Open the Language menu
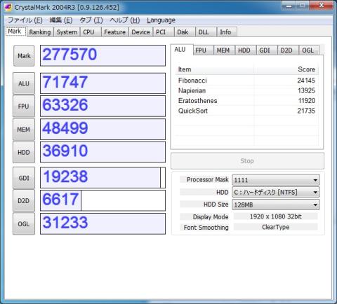Image resolution: width=337 pixels, height=304 pixels. pyautogui.click(x=161, y=20)
